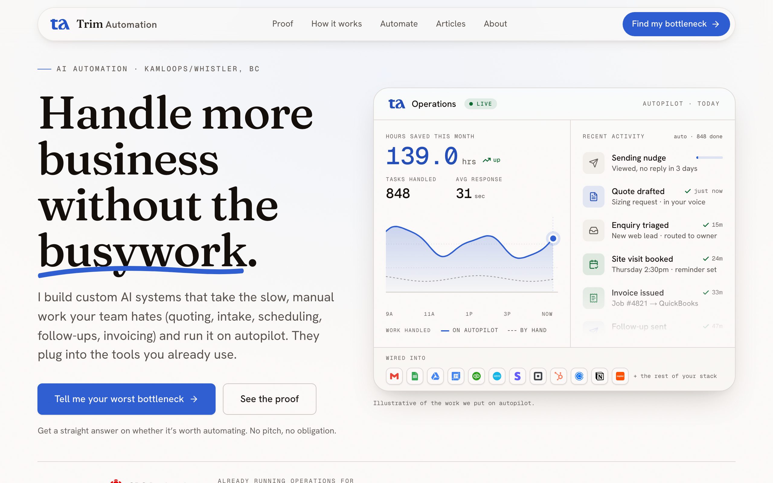Click the Trim Automation ta logo in navbar
Image resolution: width=773 pixels, height=483 pixels.
pos(60,24)
